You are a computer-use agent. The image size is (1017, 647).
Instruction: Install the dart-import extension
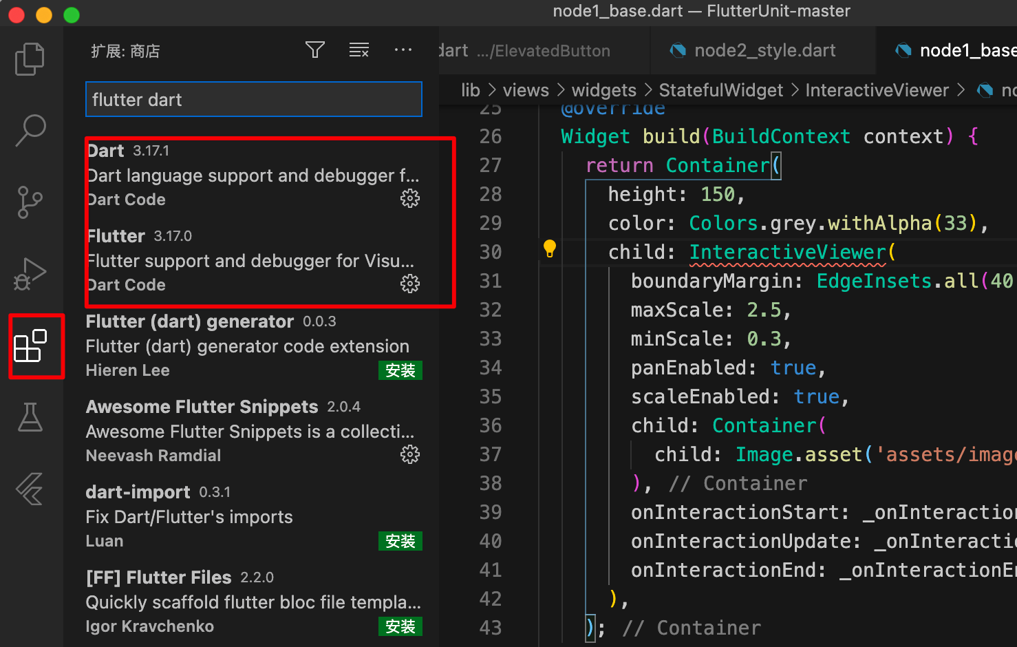[400, 541]
